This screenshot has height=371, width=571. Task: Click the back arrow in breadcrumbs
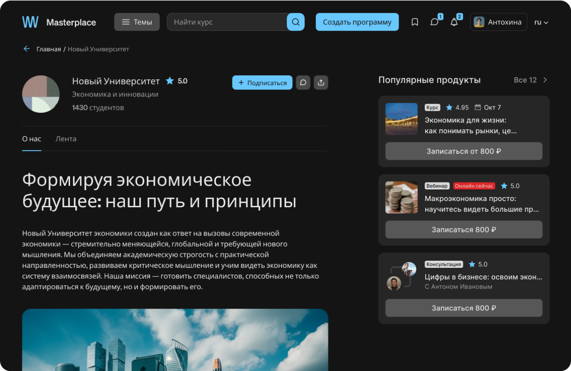[x=27, y=49]
